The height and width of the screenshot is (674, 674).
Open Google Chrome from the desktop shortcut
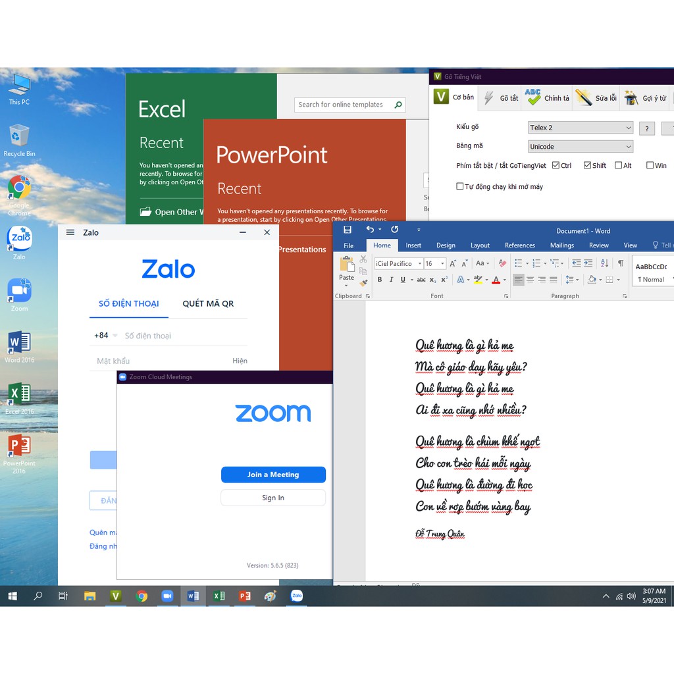pos(19,189)
